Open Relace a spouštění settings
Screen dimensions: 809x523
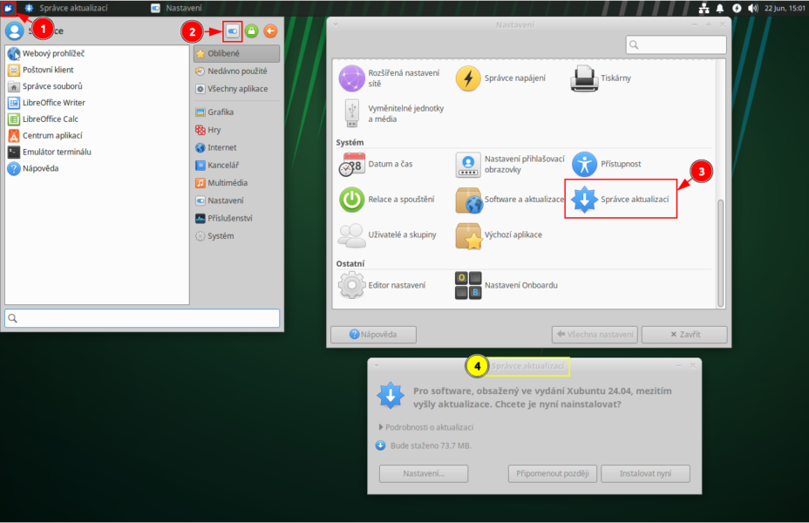[386, 199]
